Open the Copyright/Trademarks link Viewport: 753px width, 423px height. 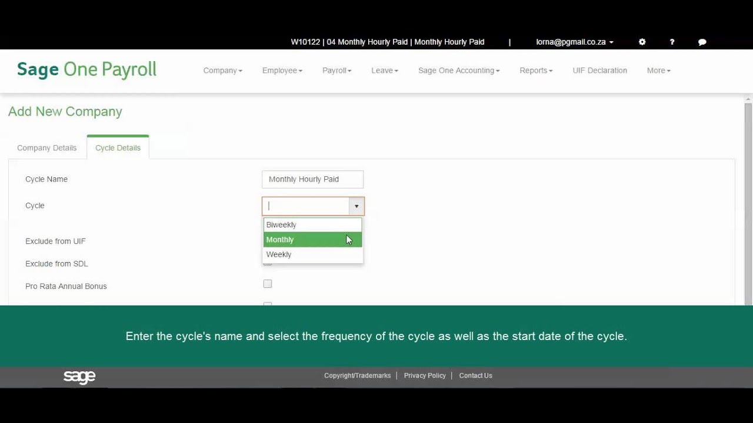tap(357, 375)
